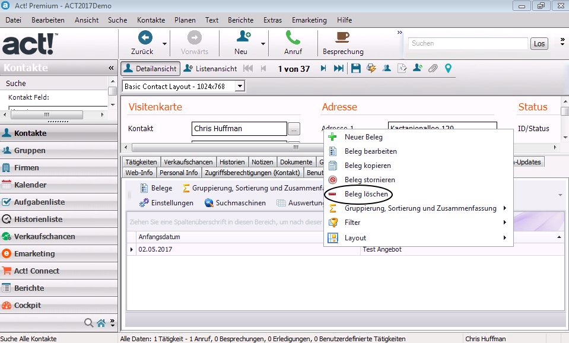The image size is (569, 343).
Task: Switch to Listenansicht view
Action: 211,68
